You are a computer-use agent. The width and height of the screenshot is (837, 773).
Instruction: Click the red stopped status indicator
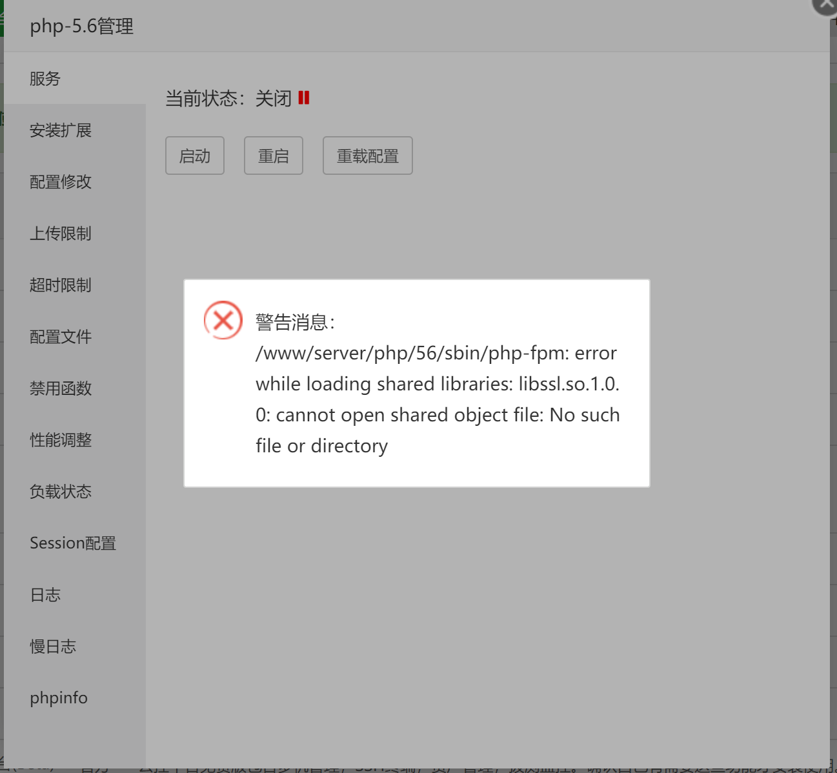(305, 97)
